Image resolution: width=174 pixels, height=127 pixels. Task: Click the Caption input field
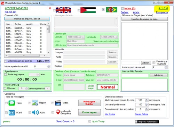(x=90, y=66)
